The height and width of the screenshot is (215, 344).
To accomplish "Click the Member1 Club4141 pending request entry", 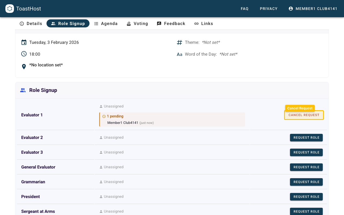I will (x=123, y=123).
